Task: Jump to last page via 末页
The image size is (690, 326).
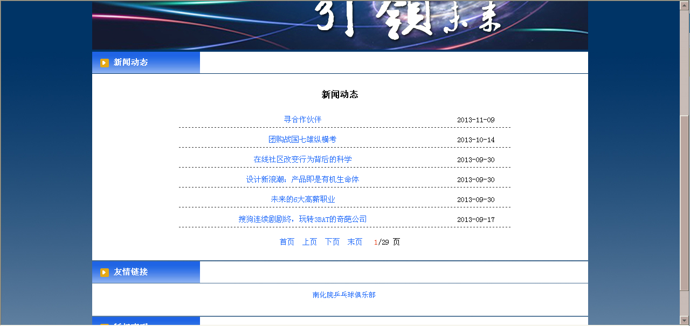Action: pyautogui.click(x=355, y=242)
